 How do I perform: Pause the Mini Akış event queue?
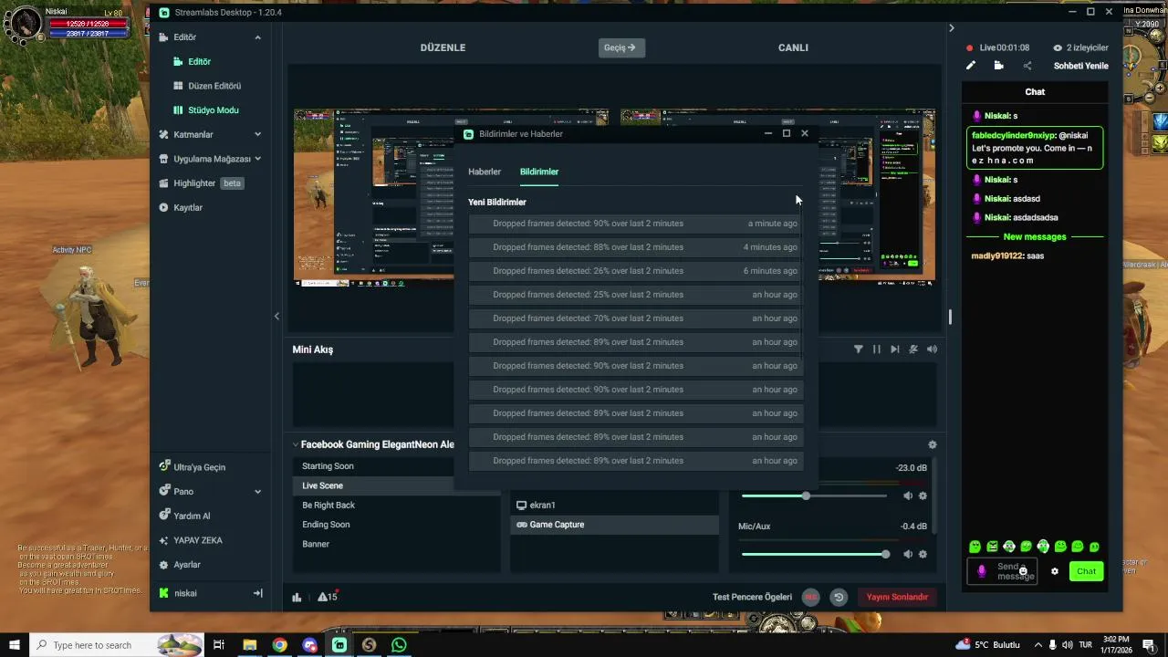point(877,349)
